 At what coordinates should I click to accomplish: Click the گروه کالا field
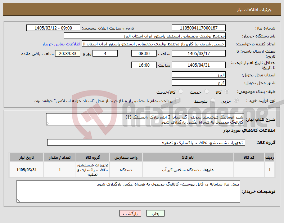[146, 142]
